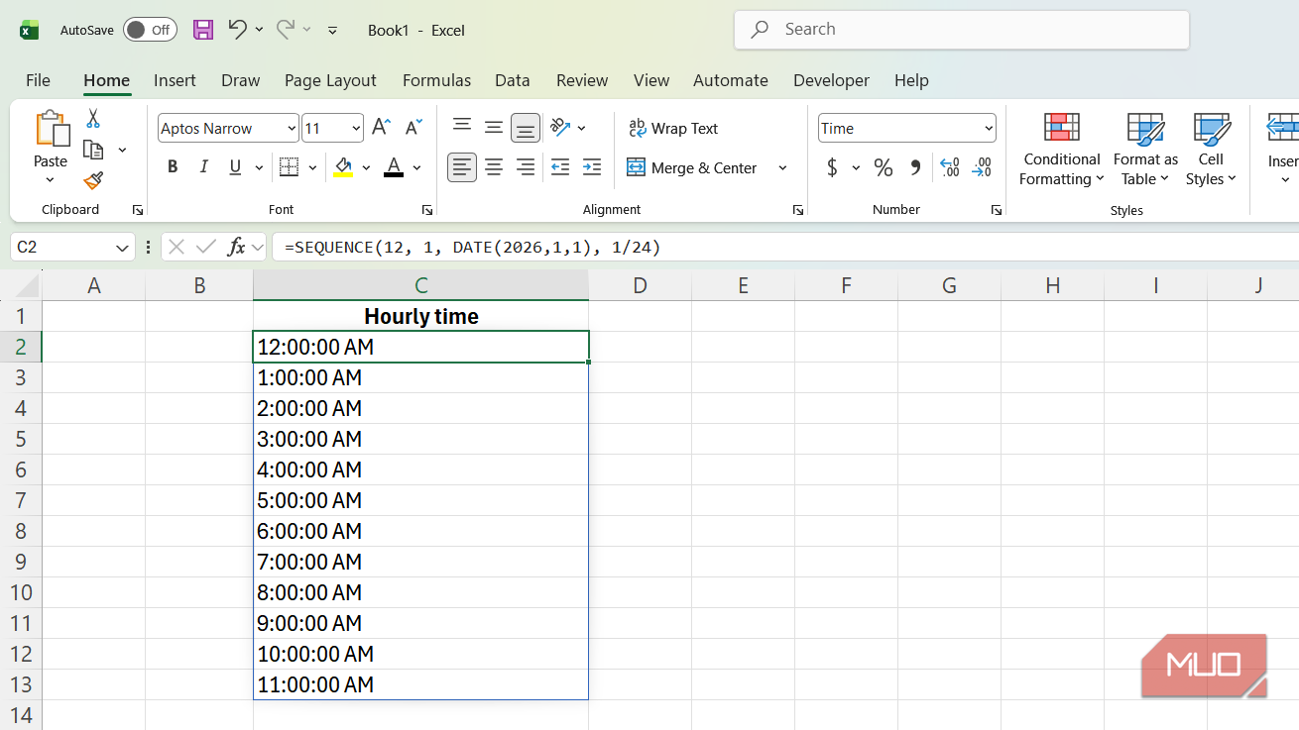1299x730 pixels.
Task: Click the Insert Function fx icon
Action: [x=236, y=247]
